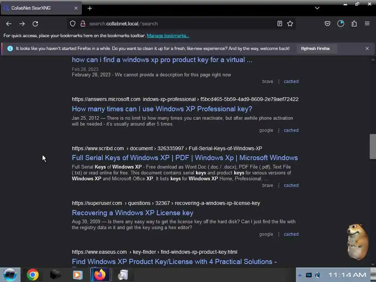Image resolution: width=376 pixels, height=282 pixels.
Task: Open the Firefox hamburger application menu
Action: tap(367, 23)
